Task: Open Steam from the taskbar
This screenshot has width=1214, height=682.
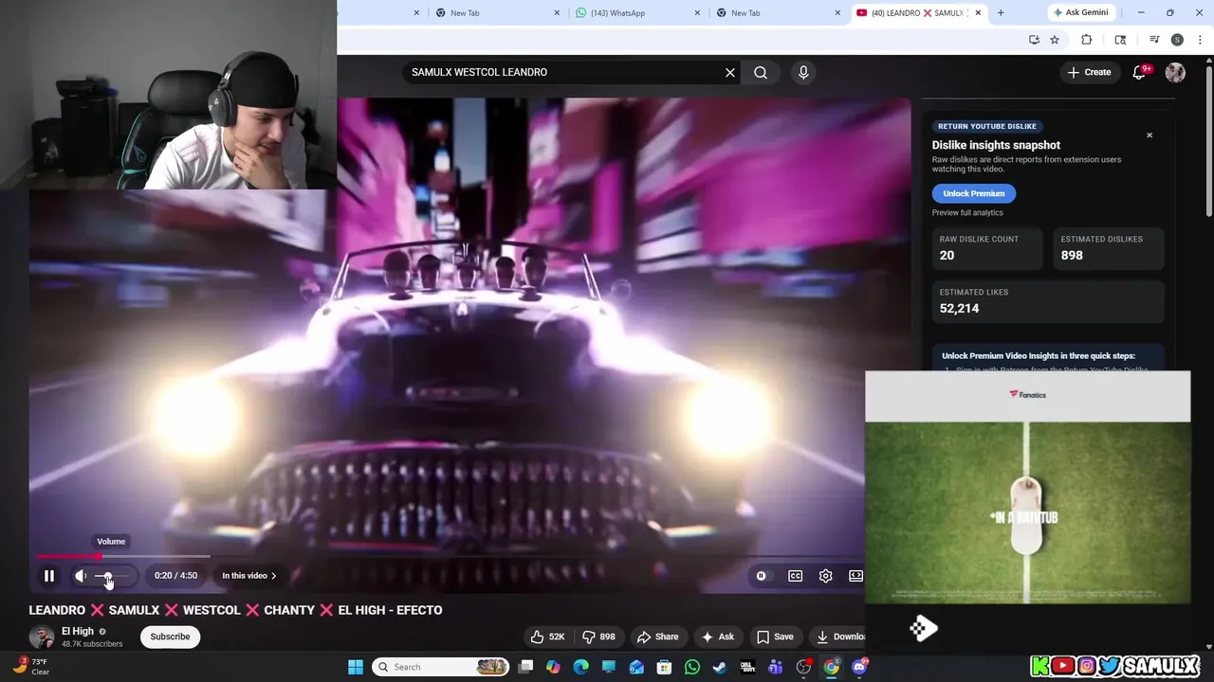Action: point(720,667)
